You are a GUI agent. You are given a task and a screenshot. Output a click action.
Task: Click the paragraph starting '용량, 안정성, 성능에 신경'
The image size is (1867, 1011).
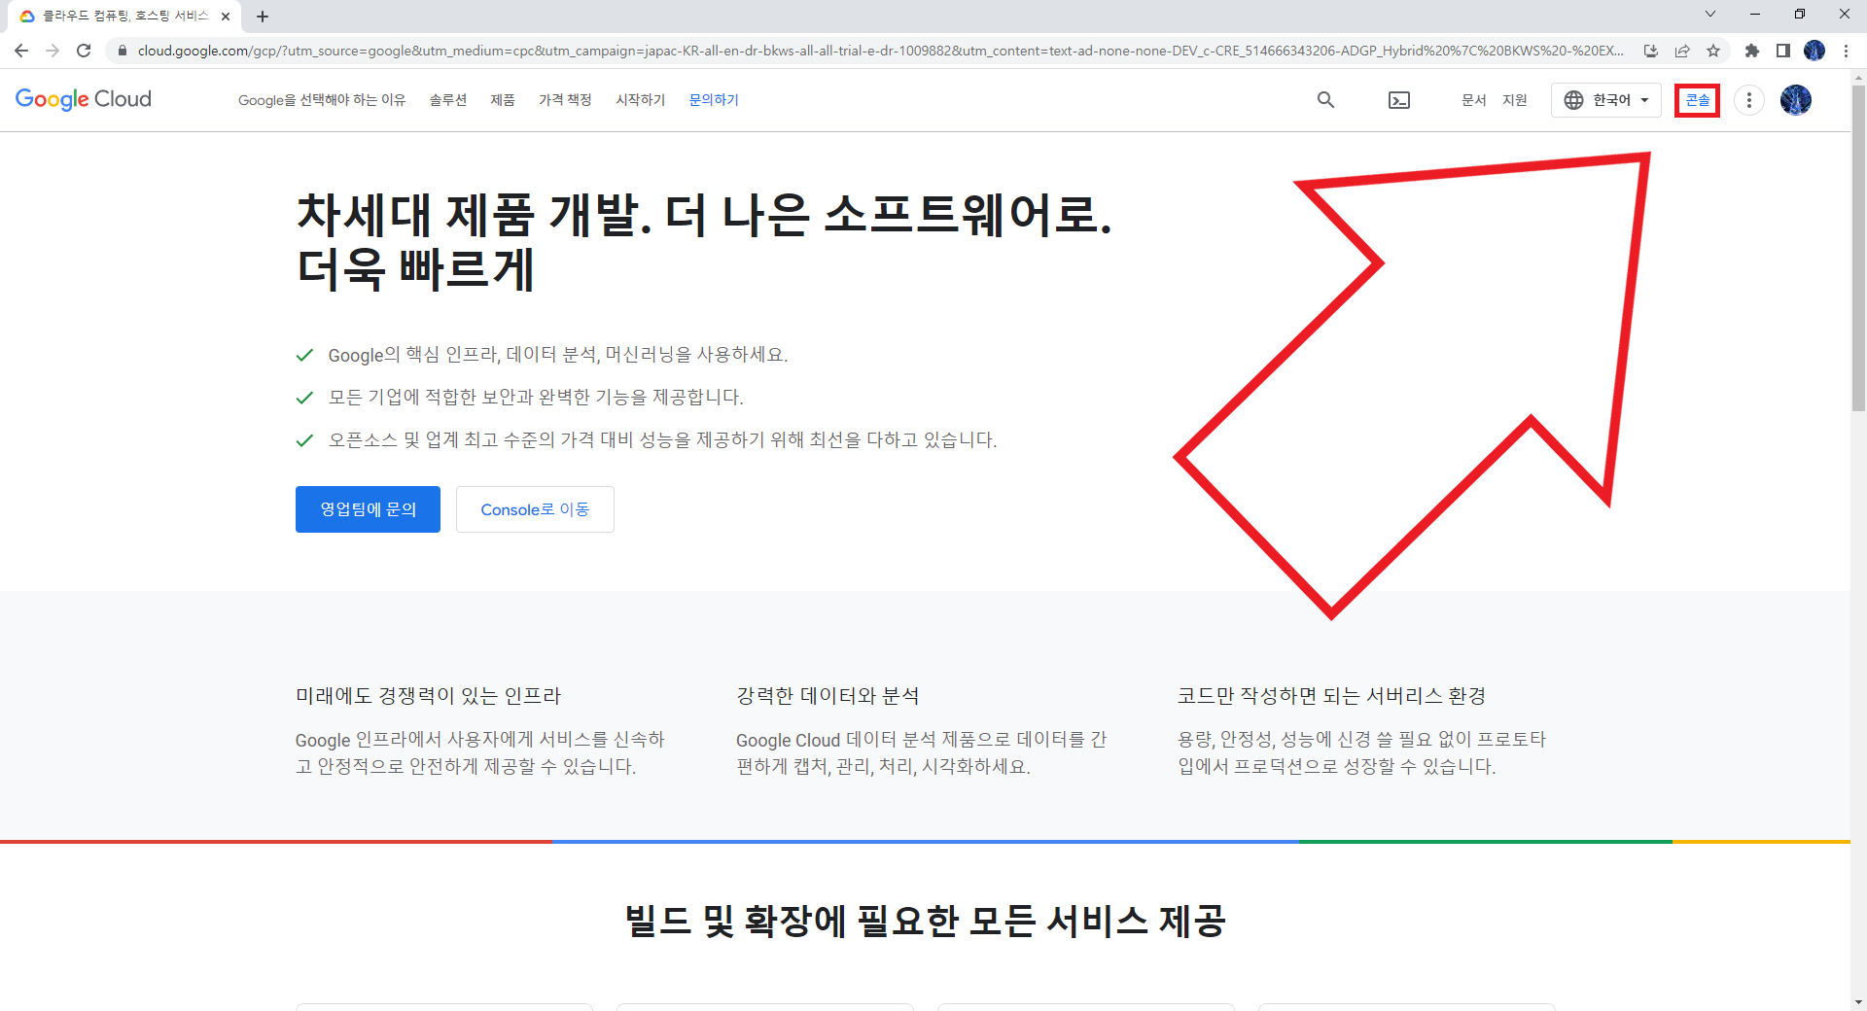click(x=1361, y=753)
